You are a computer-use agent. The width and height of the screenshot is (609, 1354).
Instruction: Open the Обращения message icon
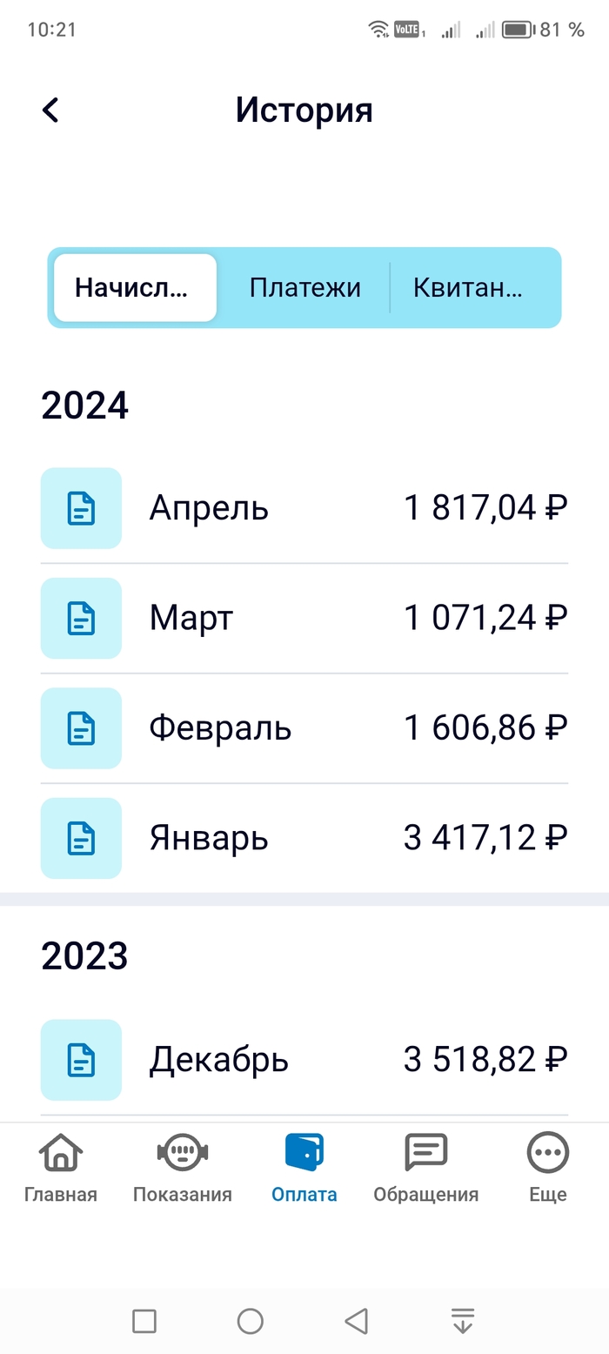tap(426, 1154)
